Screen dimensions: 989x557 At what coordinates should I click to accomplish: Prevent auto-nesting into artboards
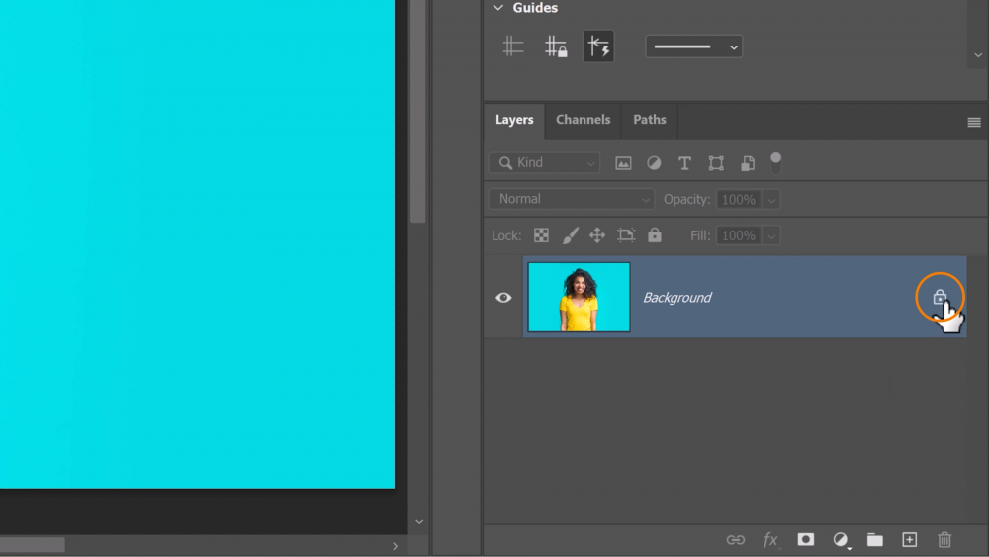626,235
